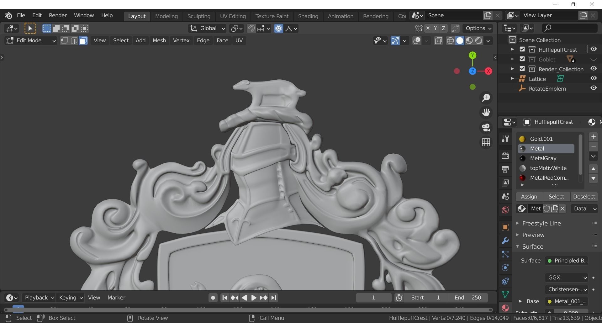Screen dimensions: 602x323
Task: Switch to the Modeling workspace tab
Action: (166, 16)
